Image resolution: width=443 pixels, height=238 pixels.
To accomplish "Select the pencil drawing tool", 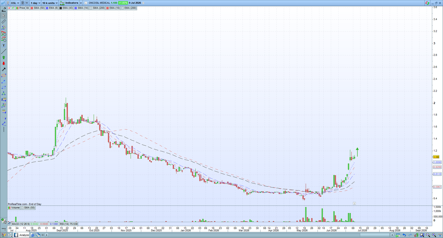I will tap(4, 9).
